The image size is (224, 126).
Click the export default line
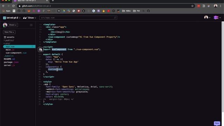coord(53,55)
